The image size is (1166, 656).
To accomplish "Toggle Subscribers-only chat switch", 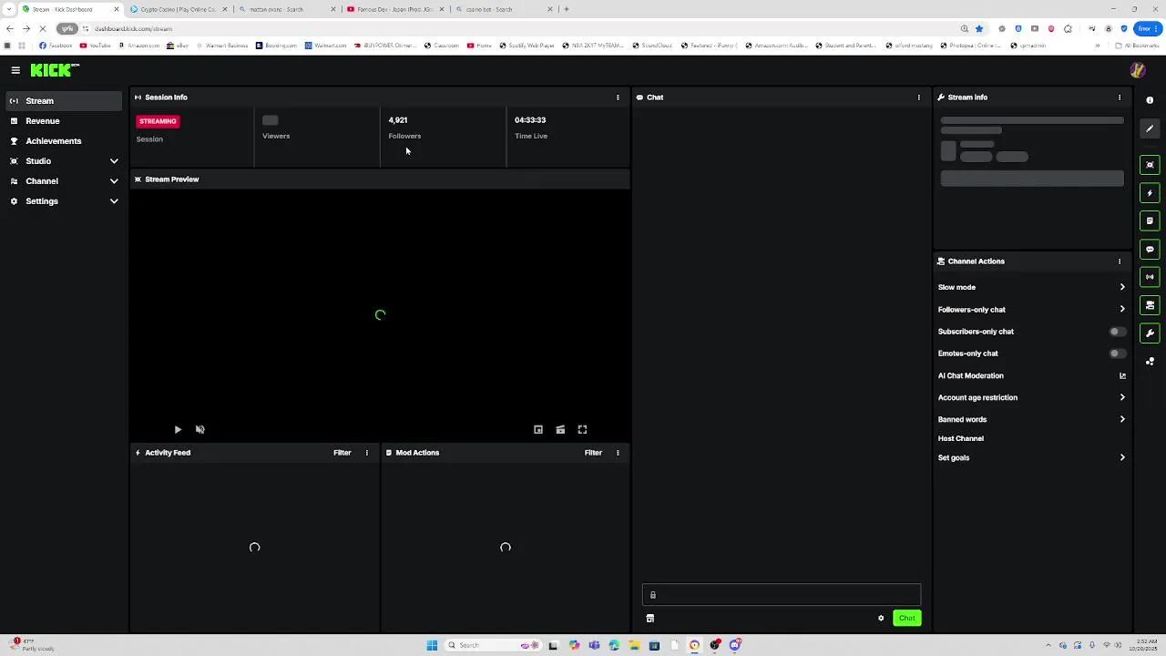I will [1116, 332].
